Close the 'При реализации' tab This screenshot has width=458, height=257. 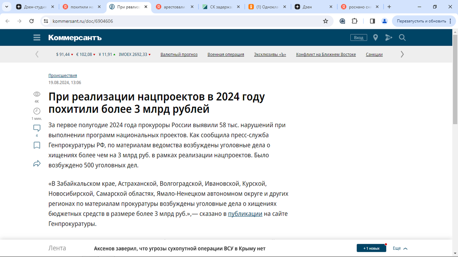[145, 7]
